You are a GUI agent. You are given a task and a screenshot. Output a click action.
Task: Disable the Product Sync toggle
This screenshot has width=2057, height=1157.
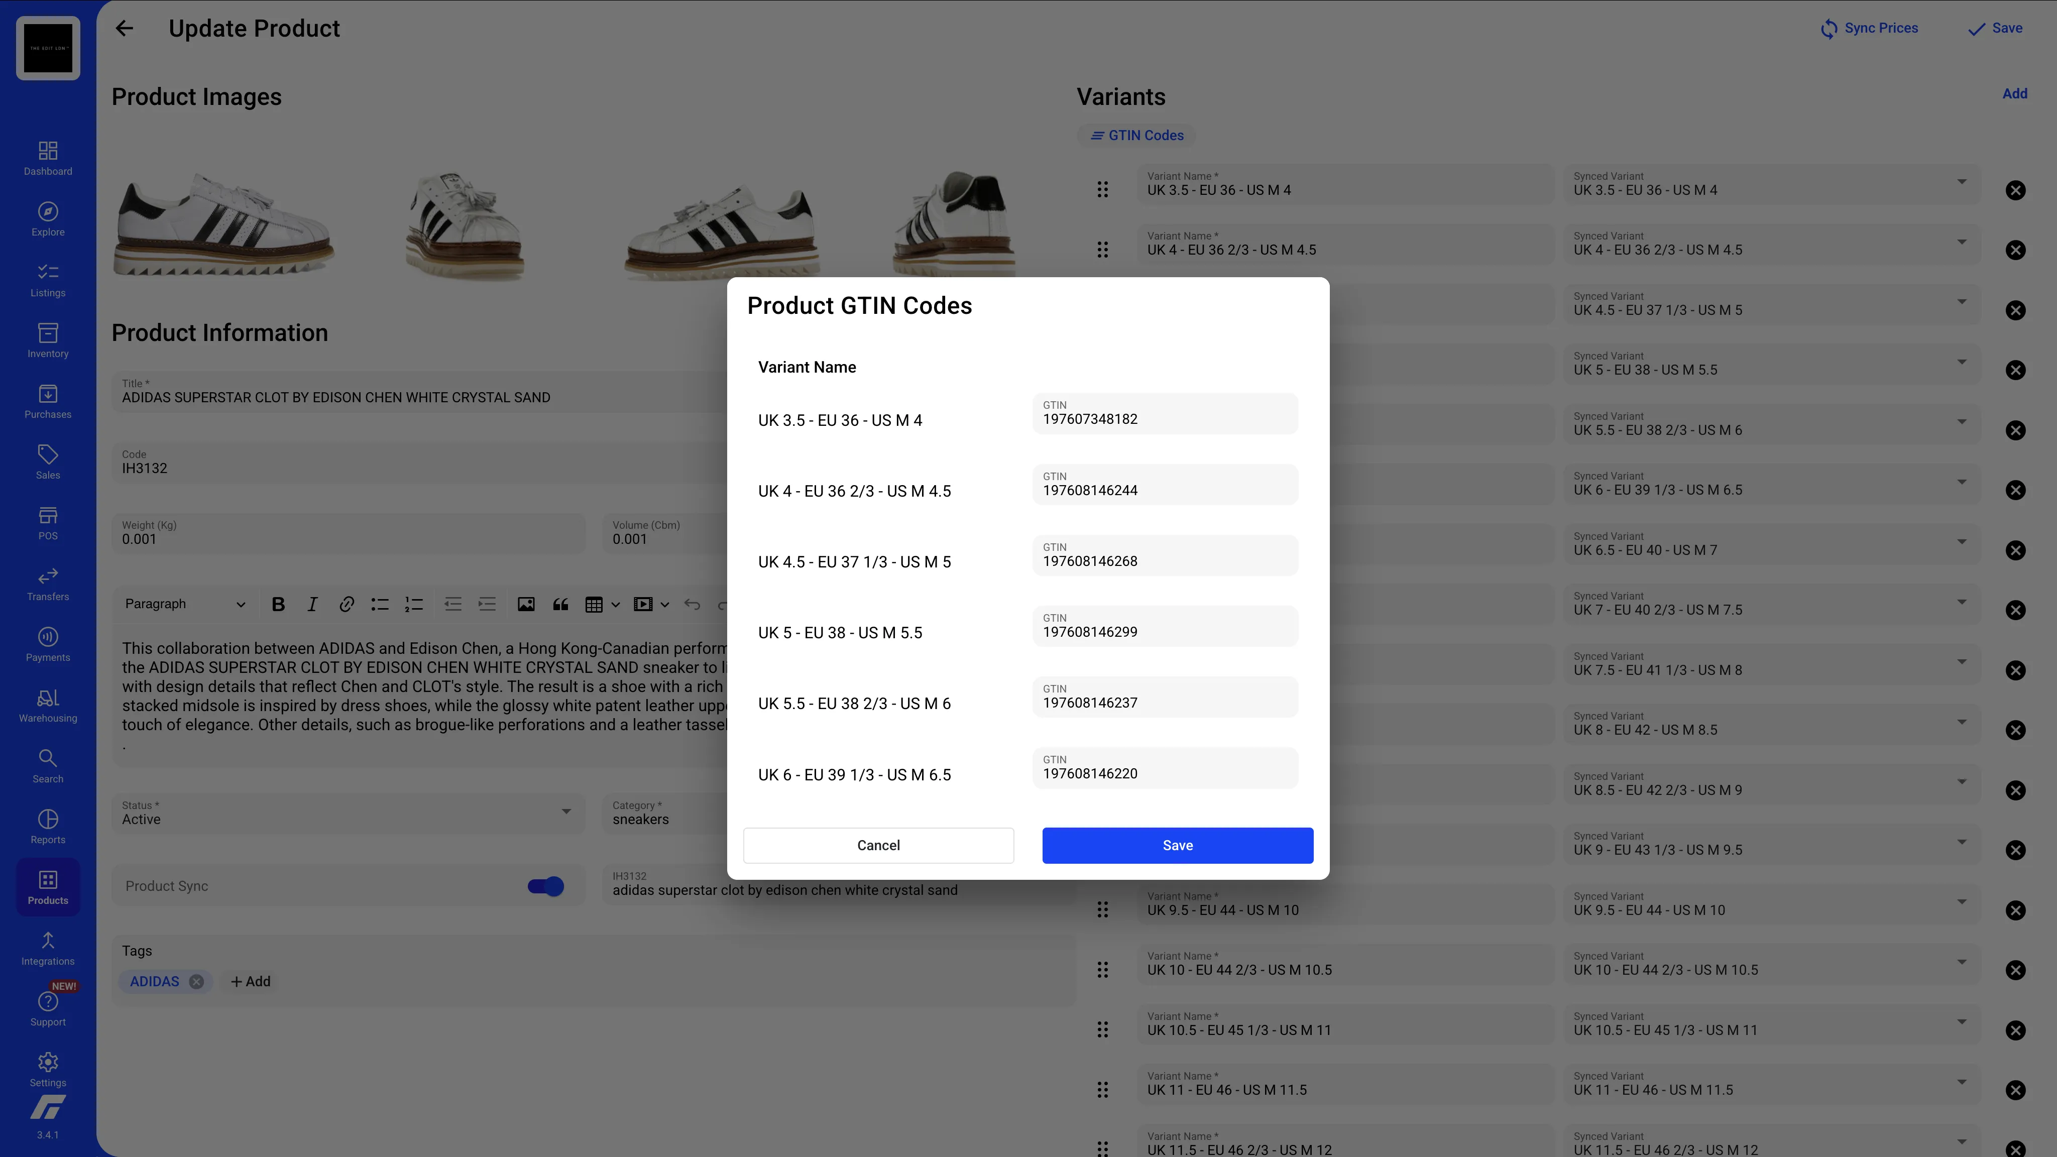tap(545, 885)
